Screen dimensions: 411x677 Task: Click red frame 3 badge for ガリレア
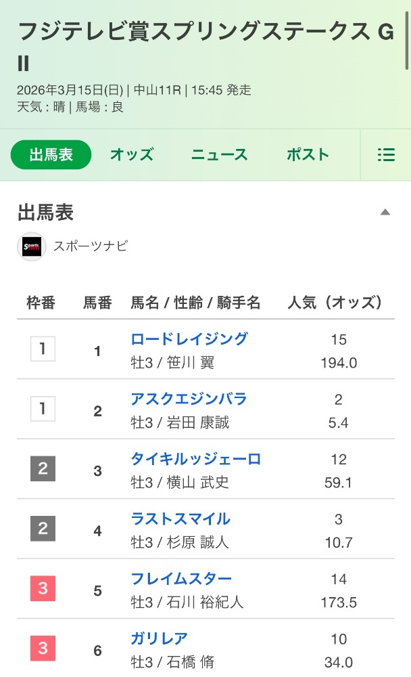tap(43, 649)
